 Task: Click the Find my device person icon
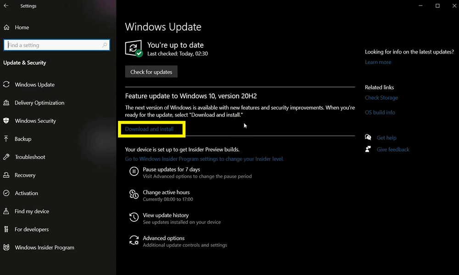[x=6, y=211]
